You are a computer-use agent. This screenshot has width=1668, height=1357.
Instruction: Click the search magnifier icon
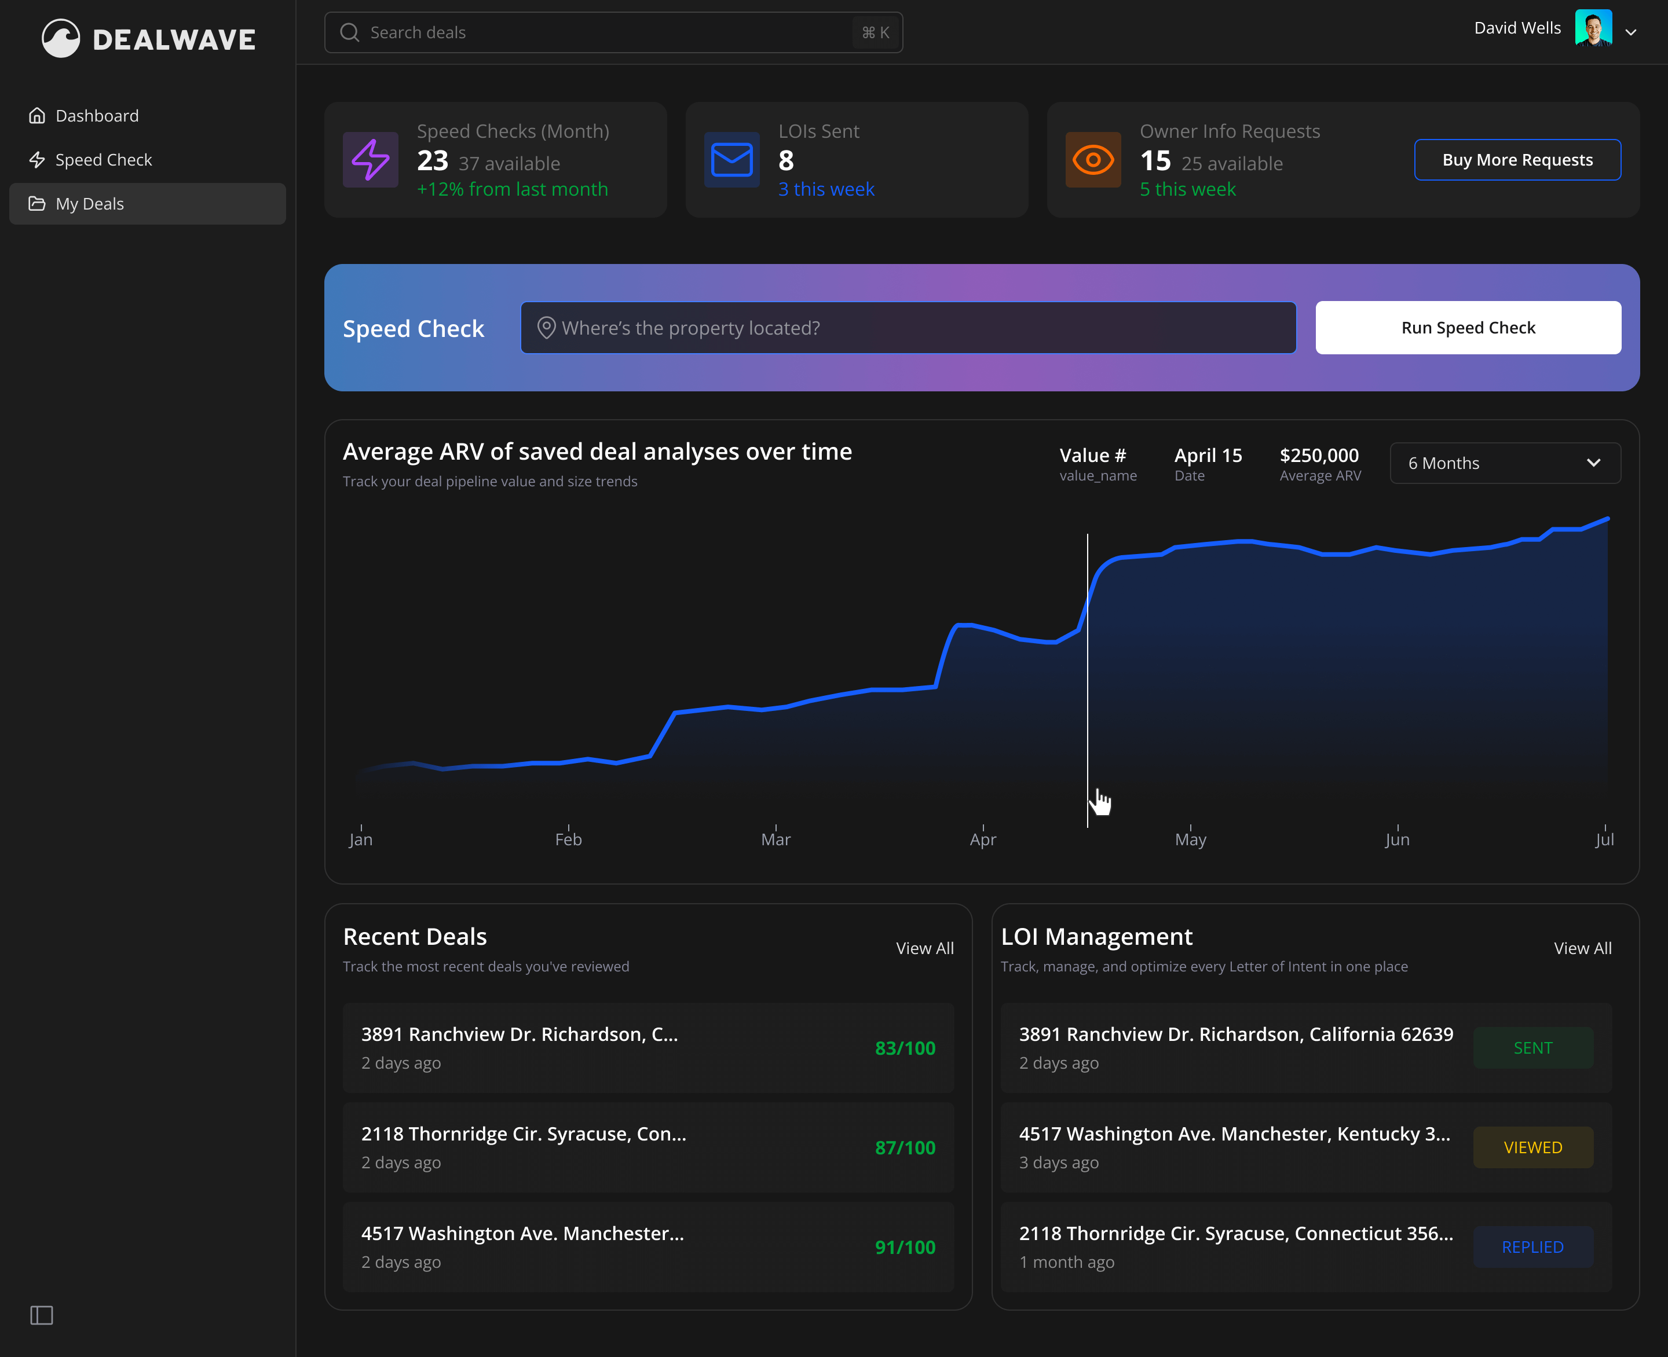(350, 33)
